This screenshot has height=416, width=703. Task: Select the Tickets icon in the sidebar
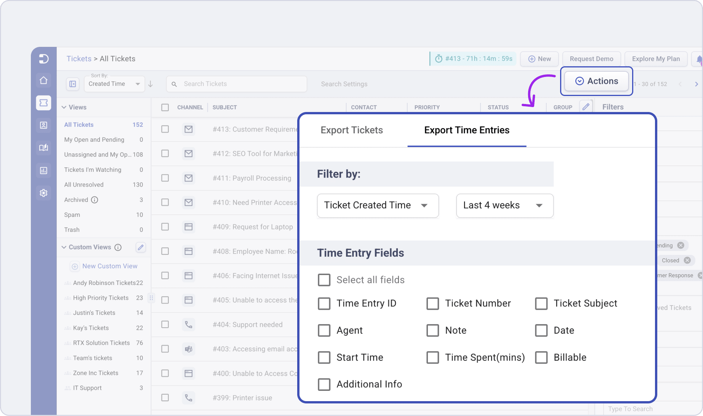click(43, 103)
